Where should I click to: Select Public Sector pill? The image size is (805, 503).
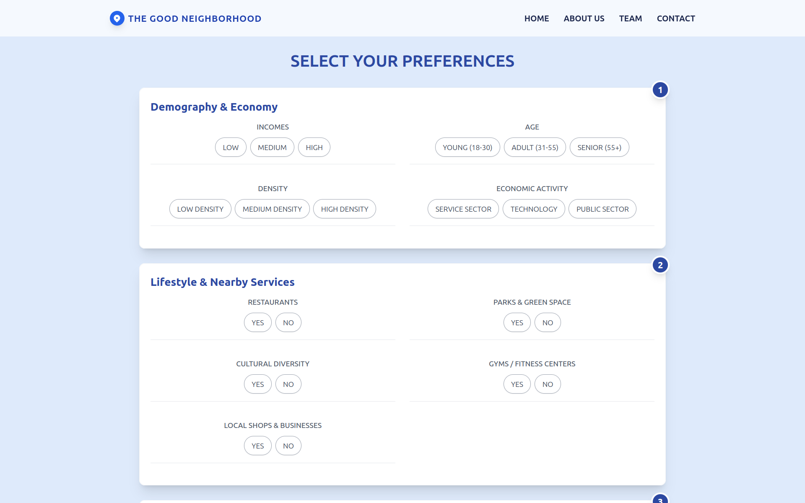pyautogui.click(x=602, y=209)
